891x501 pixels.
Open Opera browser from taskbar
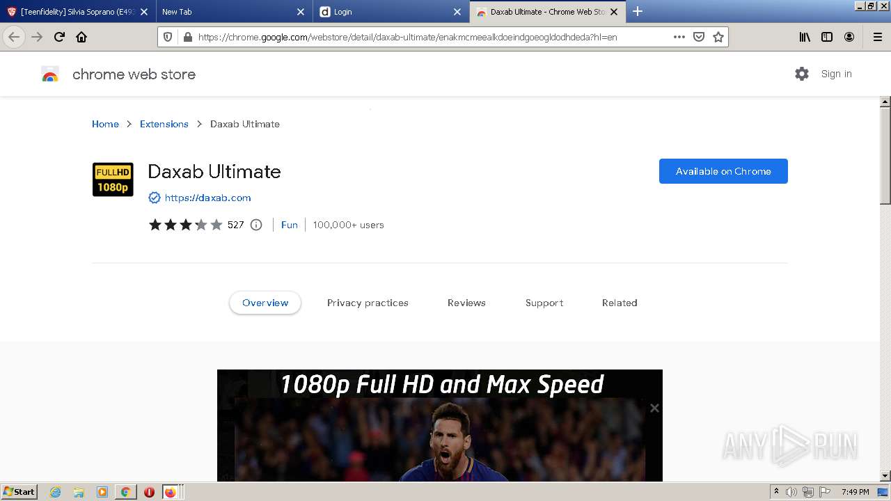pos(149,492)
